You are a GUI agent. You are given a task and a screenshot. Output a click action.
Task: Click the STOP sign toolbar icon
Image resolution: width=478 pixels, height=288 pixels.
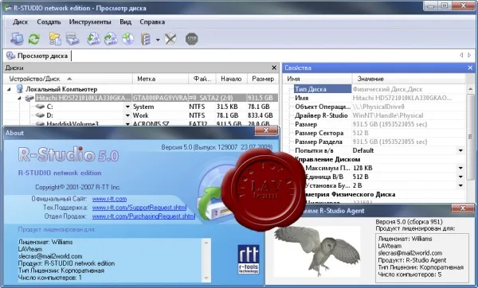192,39
